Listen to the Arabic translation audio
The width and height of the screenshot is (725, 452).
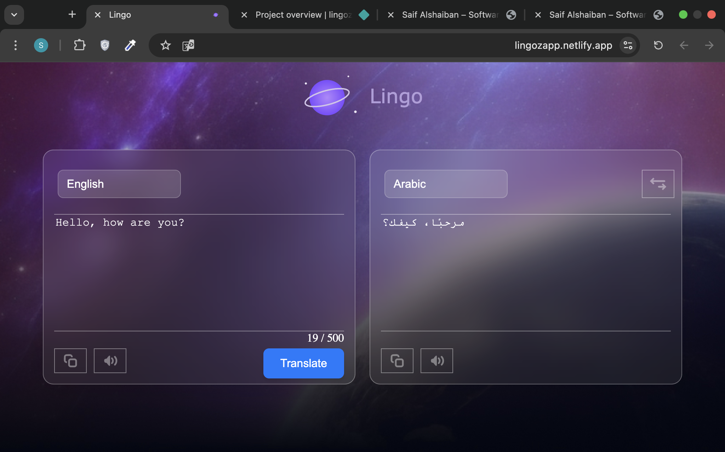[x=437, y=361]
